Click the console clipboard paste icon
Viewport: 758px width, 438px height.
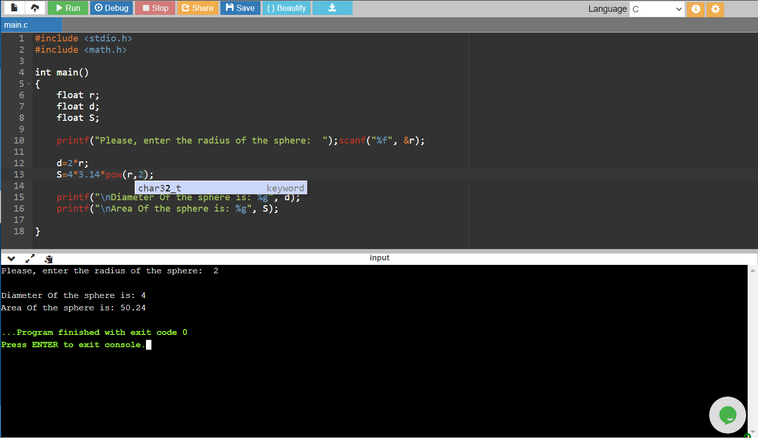point(48,258)
